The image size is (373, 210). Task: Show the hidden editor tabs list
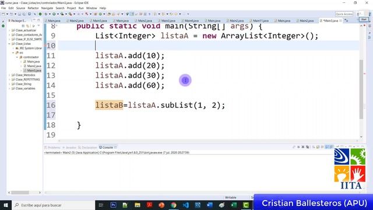[346, 21]
